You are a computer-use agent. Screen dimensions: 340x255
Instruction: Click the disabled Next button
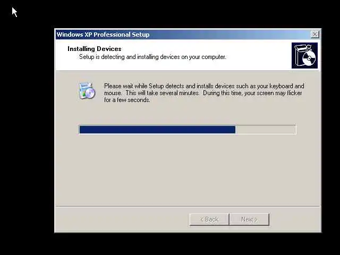[249, 219]
